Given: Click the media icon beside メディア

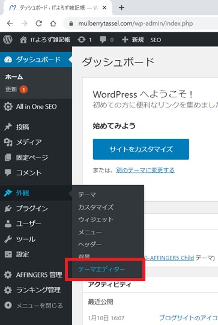Looking at the screenshot, I should tap(8, 142).
